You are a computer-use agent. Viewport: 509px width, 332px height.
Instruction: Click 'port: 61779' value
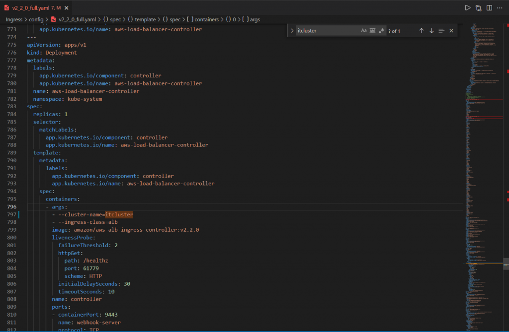pos(91,268)
